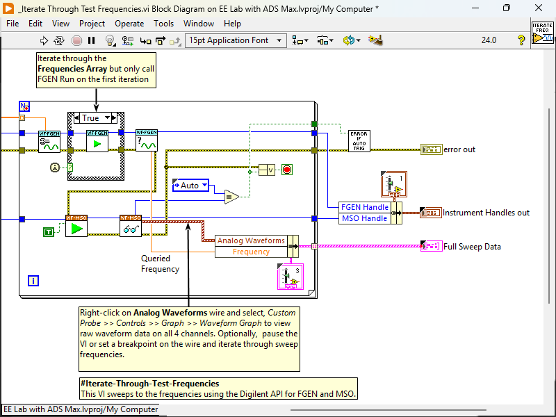Select the WF-FGEN configure waveform node
The height and width of the screenshot is (417, 556).
49,142
